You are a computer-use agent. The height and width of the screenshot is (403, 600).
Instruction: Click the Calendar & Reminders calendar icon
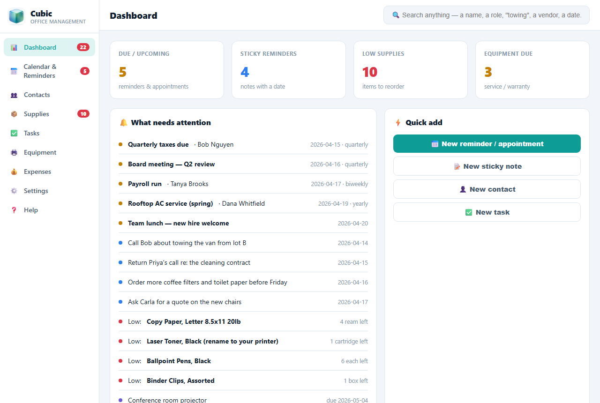[x=14, y=71]
